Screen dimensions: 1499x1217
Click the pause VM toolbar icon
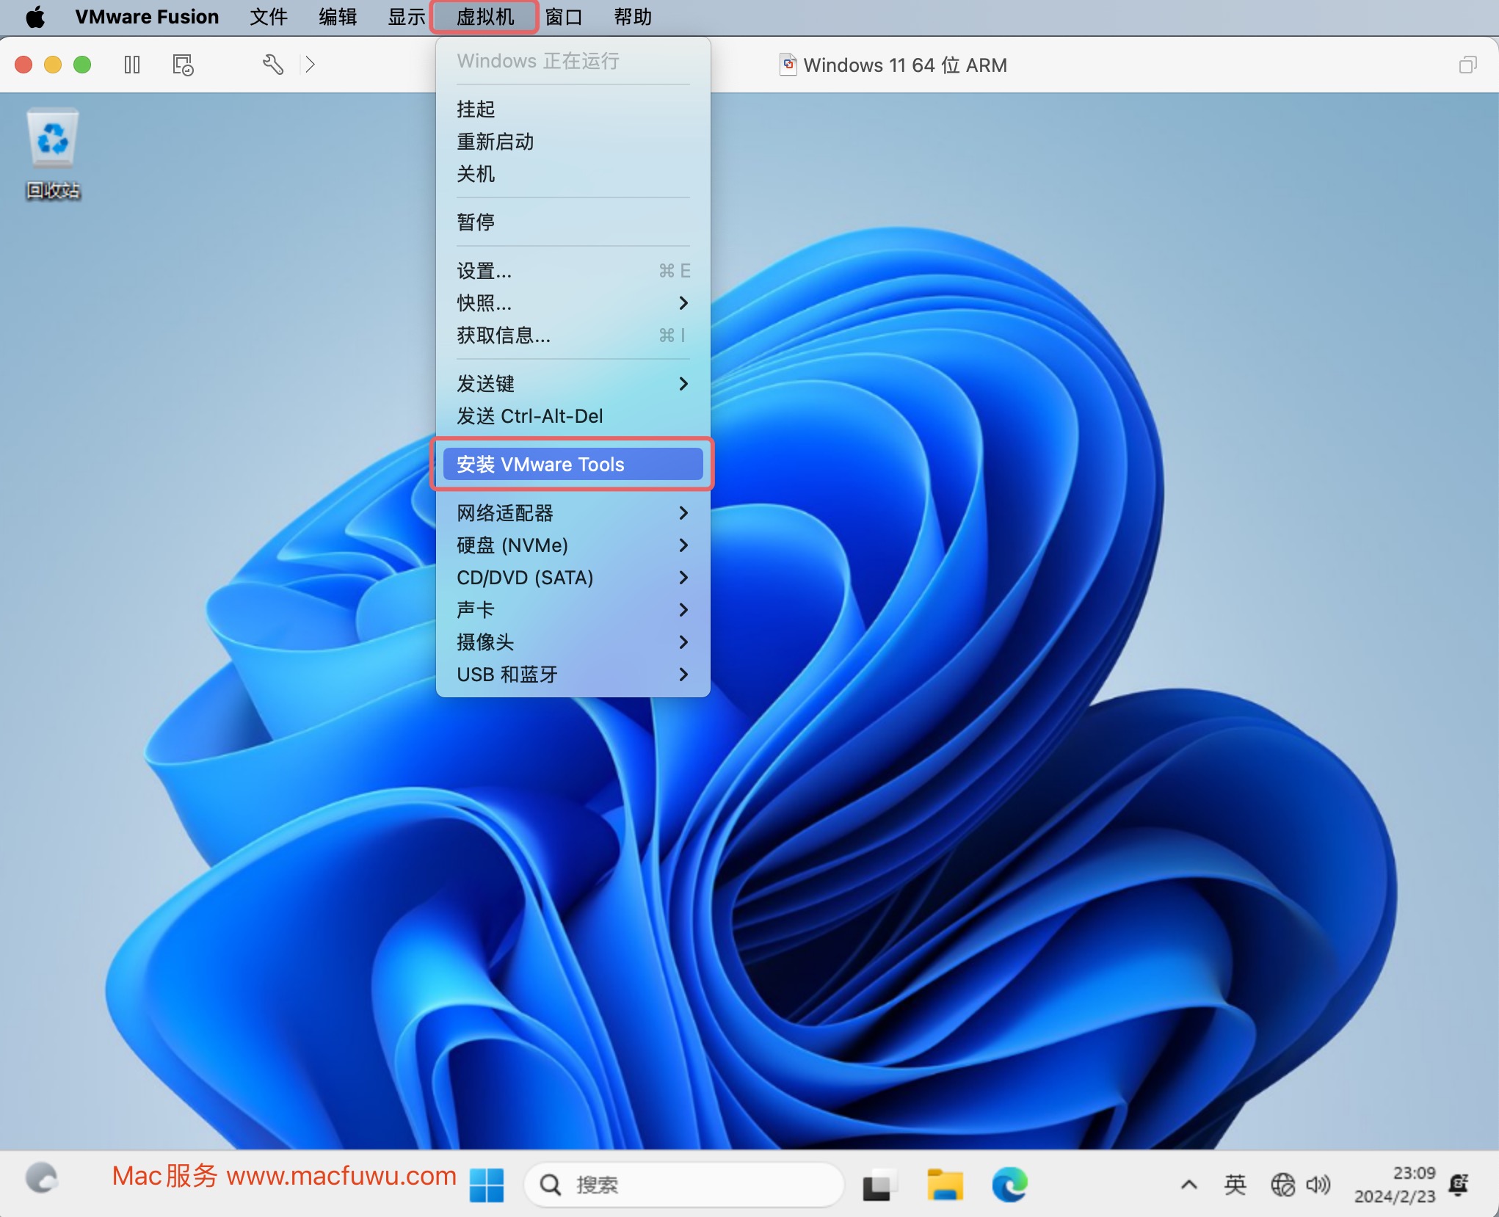[132, 65]
